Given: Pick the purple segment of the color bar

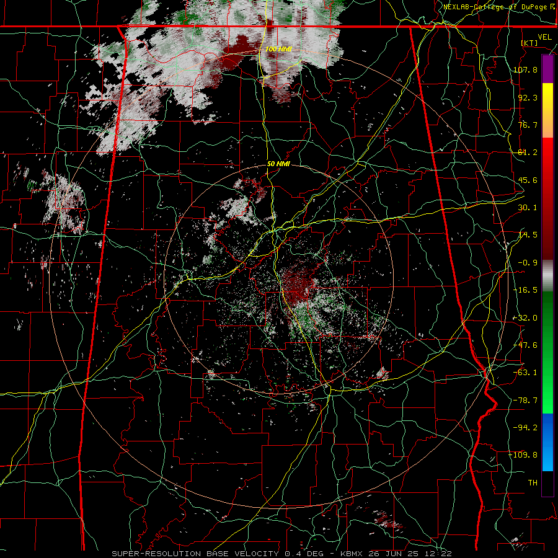Looking at the screenshot, I should (547, 69).
